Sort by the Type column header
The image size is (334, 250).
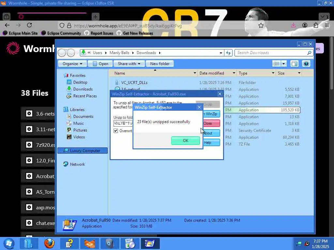pyautogui.click(x=243, y=73)
